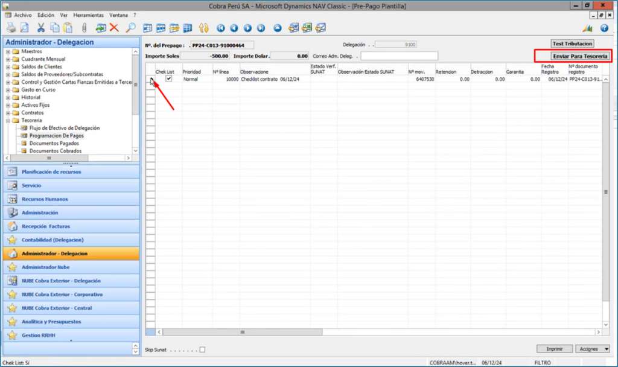Image resolution: width=618 pixels, height=367 pixels.
Task: Expand the Saldos de Clientes folder
Action: [8, 67]
